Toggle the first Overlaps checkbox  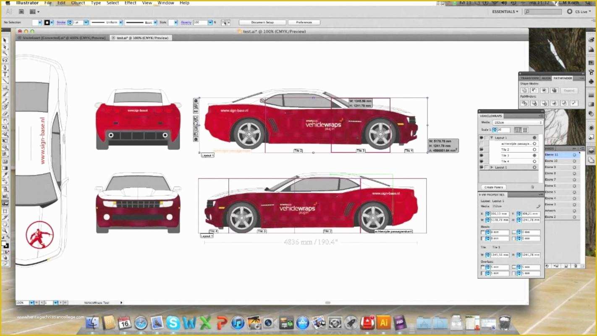click(x=483, y=267)
